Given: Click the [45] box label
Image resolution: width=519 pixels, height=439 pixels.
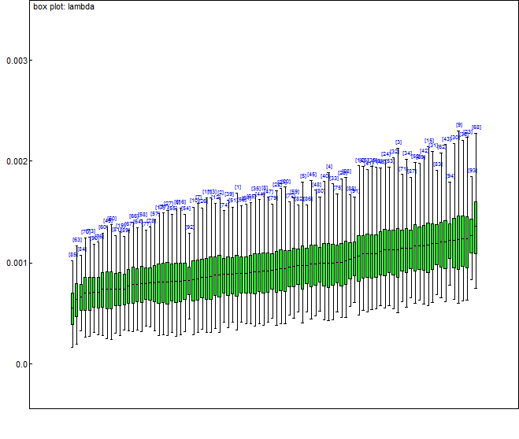Looking at the screenshot, I should click(312, 174).
